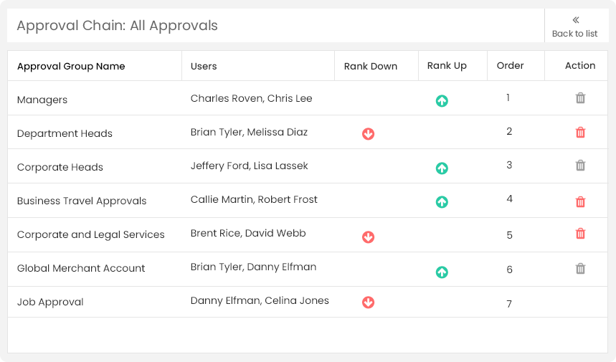Go back to list

pyautogui.click(x=575, y=27)
